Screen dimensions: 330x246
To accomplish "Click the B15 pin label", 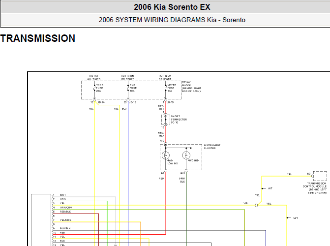I will point(182,173).
